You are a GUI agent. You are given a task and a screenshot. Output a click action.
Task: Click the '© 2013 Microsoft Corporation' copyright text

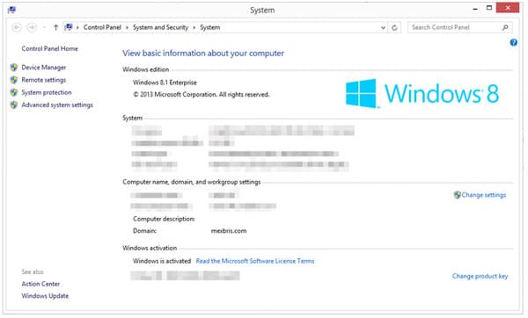pyautogui.click(x=201, y=95)
